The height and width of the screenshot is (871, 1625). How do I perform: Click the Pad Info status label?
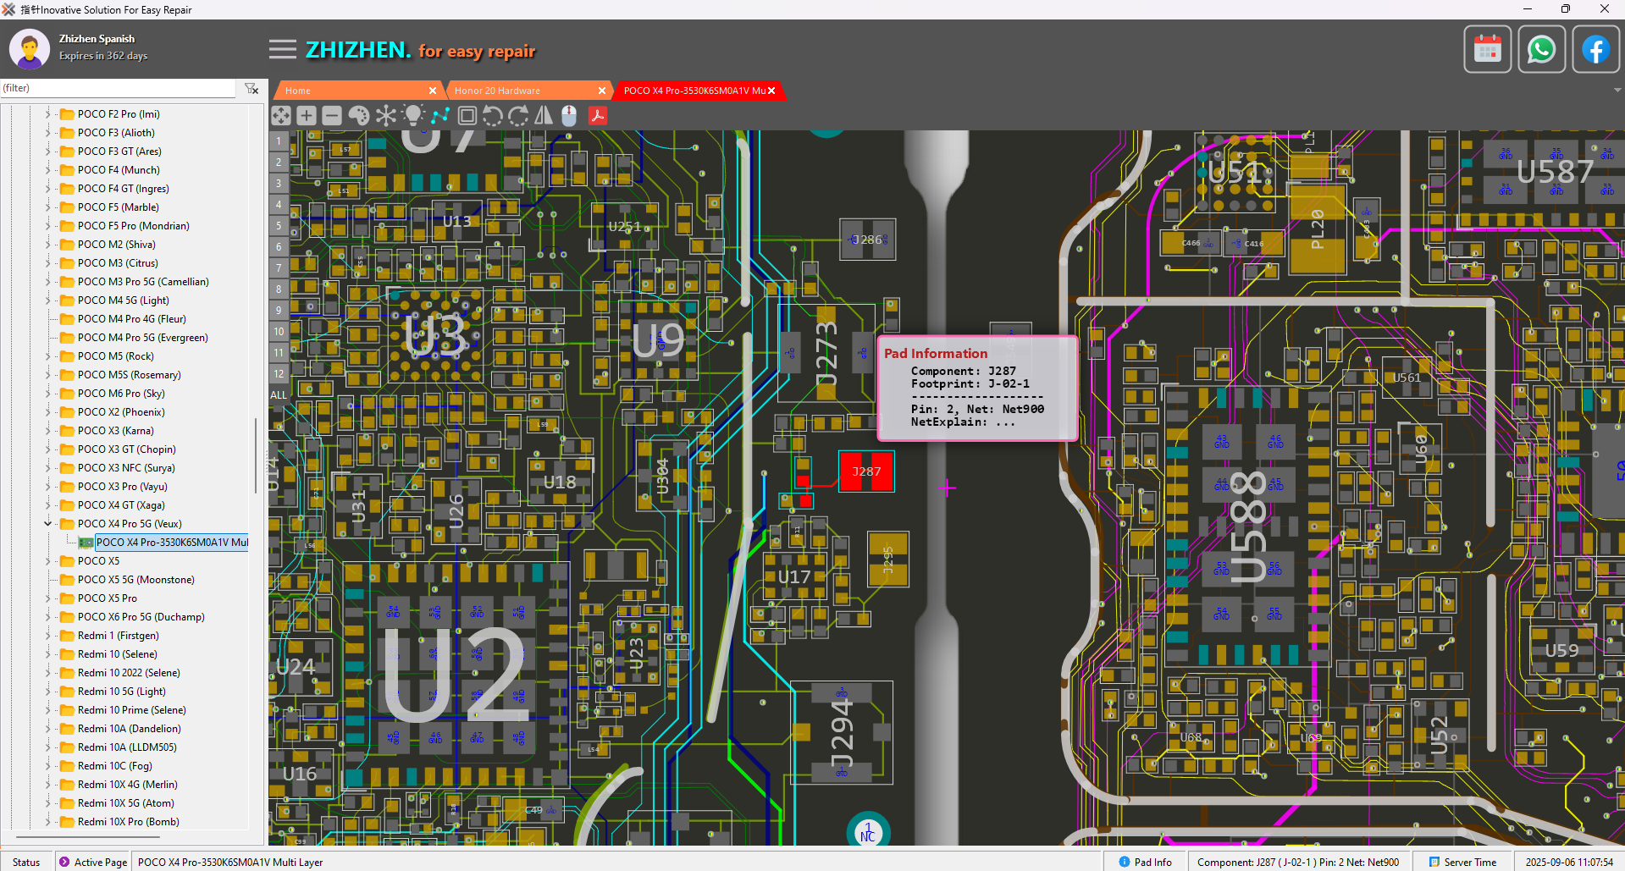pyautogui.click(x=1153, y=862)
